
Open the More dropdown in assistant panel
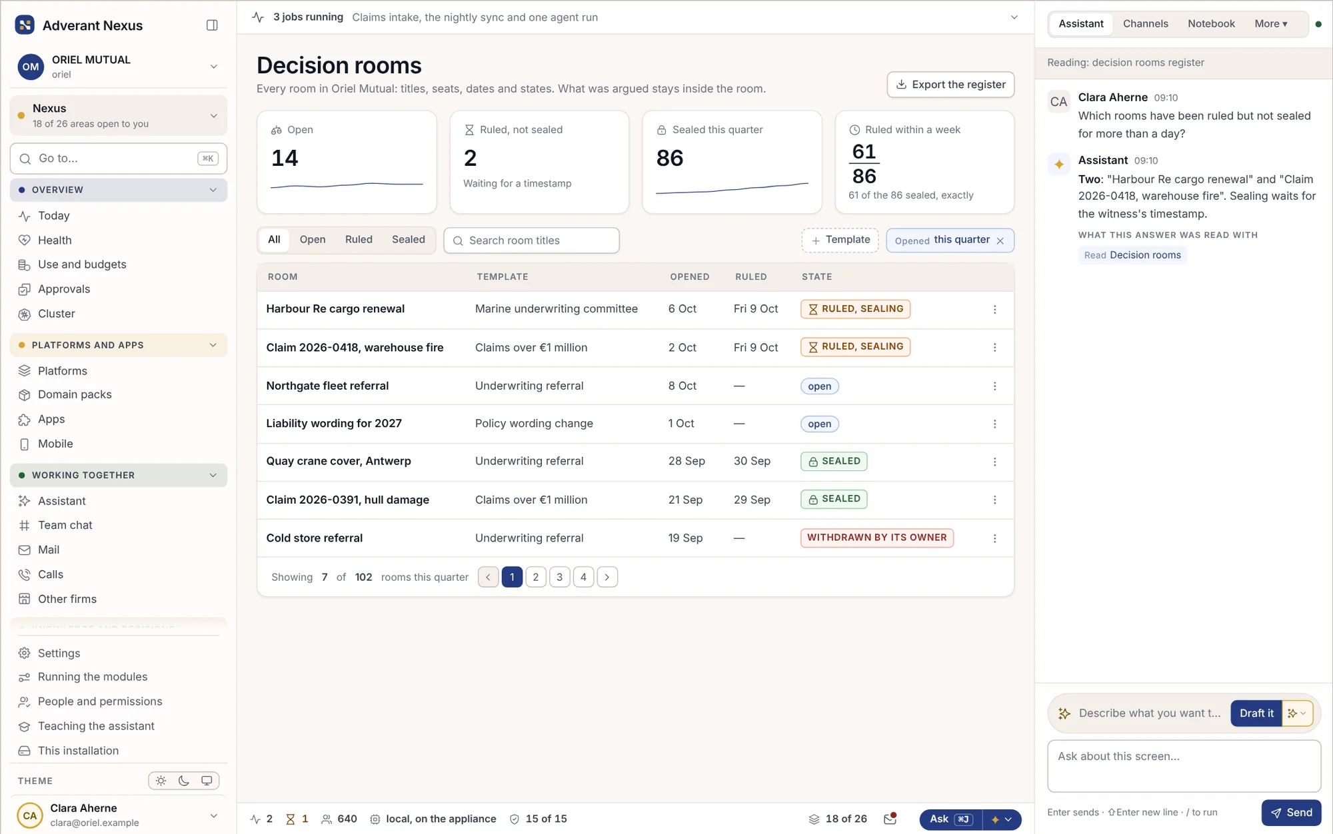[x=1271, y=24]
